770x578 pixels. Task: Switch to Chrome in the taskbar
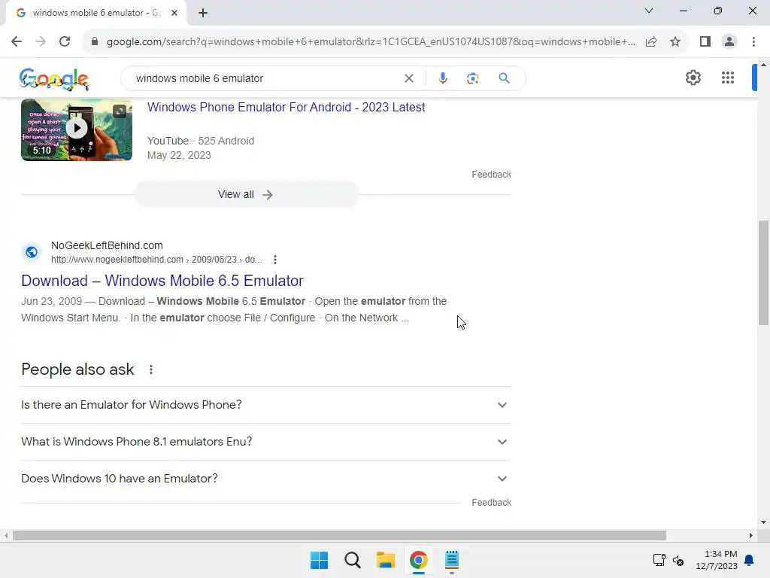[418, 560]
